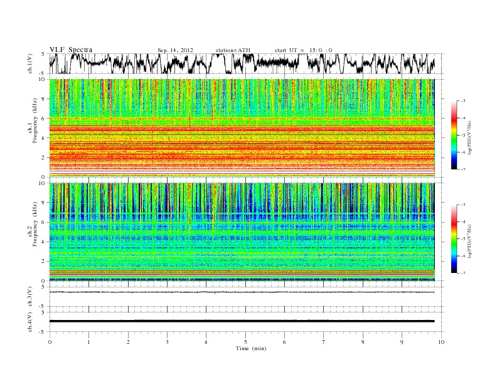This screenshot has width=497, height=384.
Task: Click the time axis tick label "6"
Action: (x=284, y=342)
